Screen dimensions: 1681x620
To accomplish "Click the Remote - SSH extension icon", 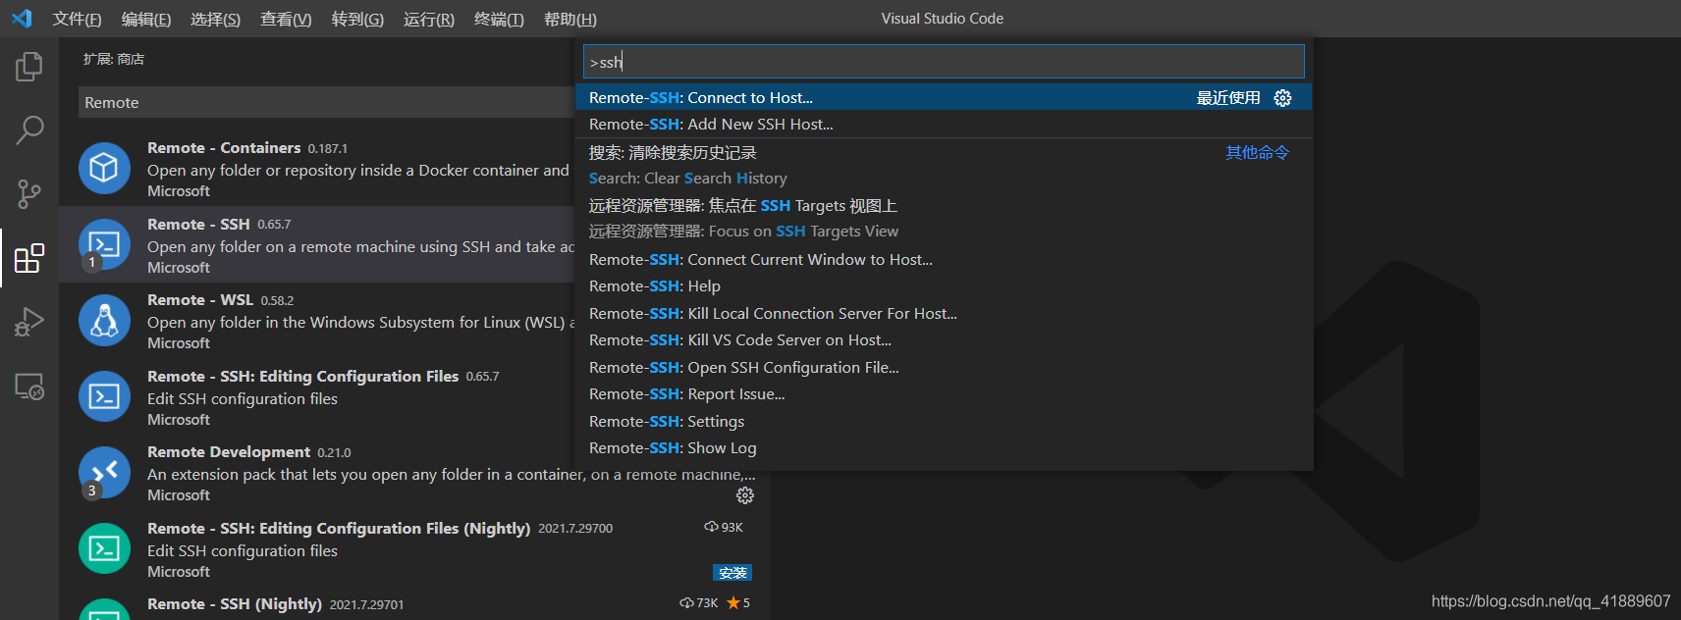I will click(x=104, y=244).
